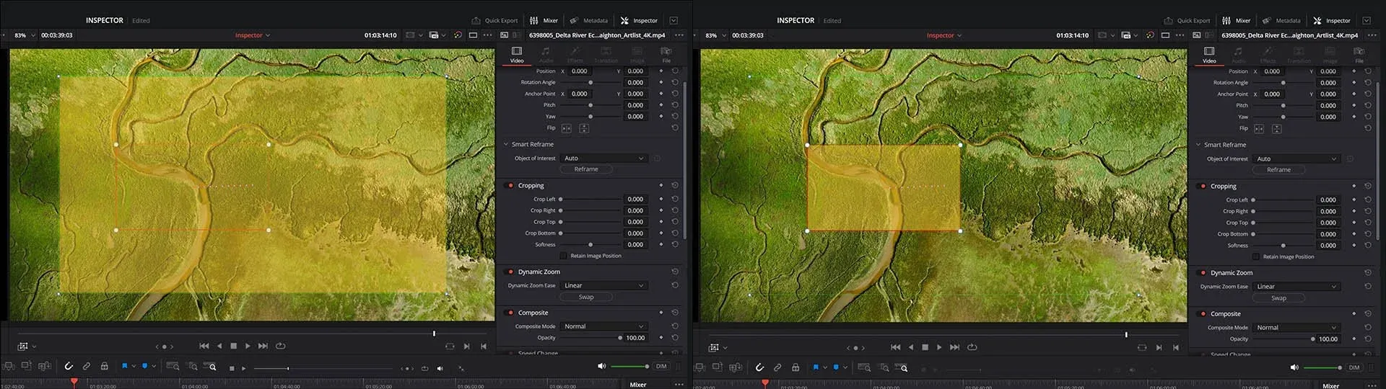The image size is (1386, 389).
Task: Select File tab in left Inspector
Action: [666, 55]
